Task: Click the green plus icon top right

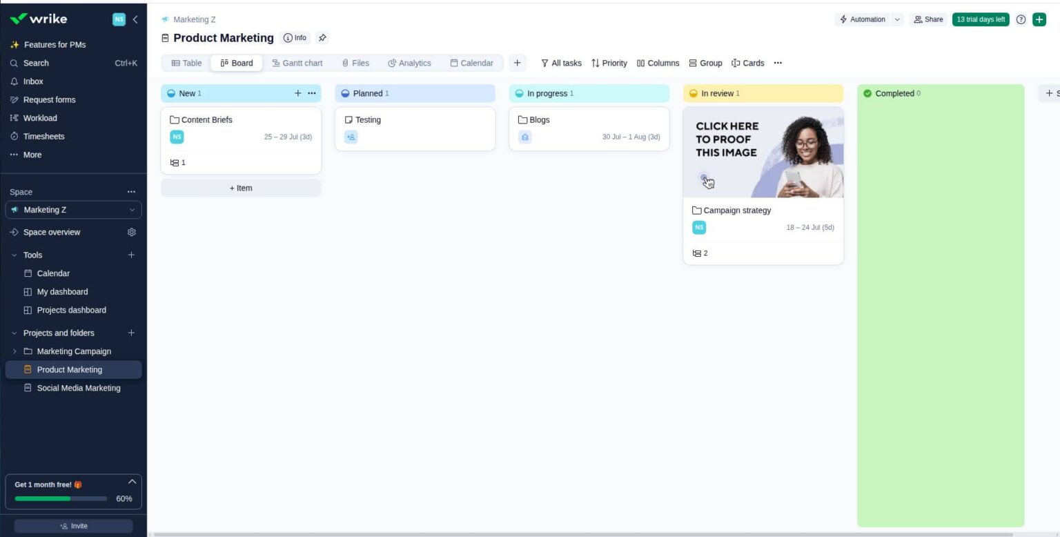Action: click(1039, 19)
